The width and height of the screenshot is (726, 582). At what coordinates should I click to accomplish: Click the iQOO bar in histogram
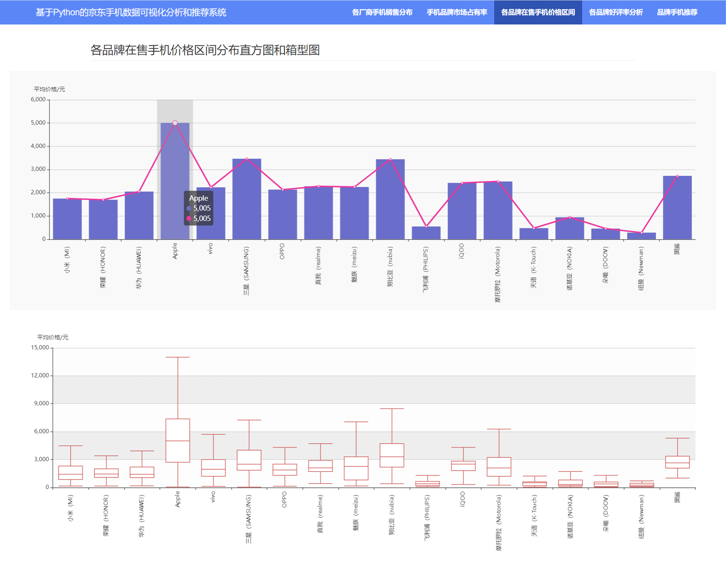tap(462, 211)
